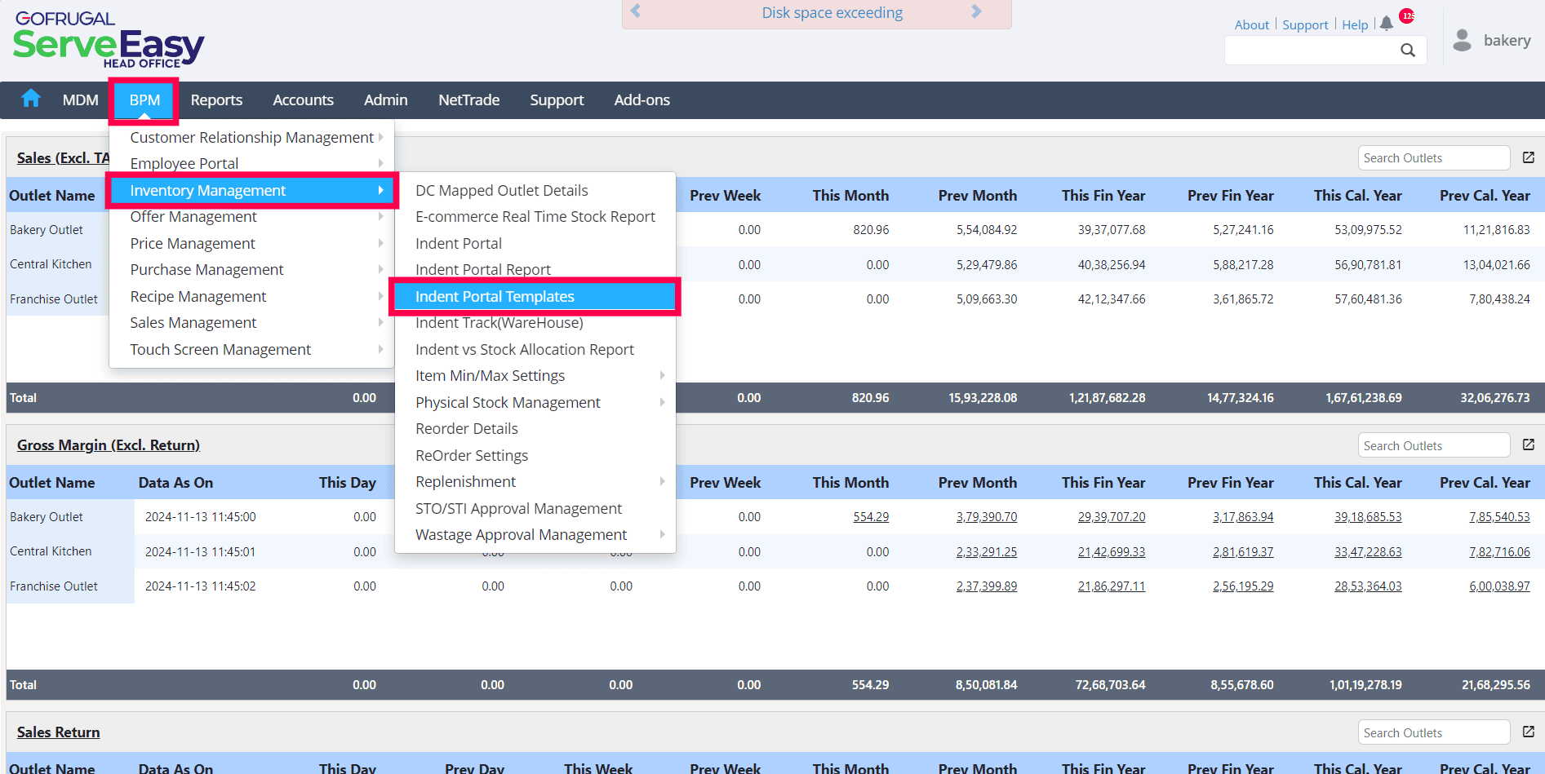Open the Support menu in navigation bar

pos(557,100)
